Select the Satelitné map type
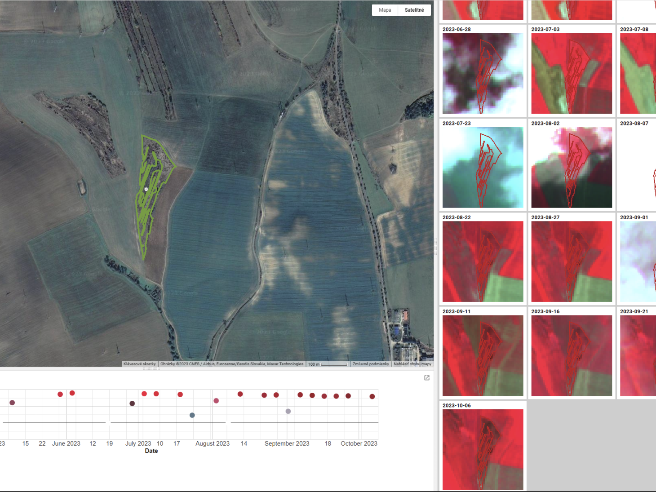Screen dimensions: 656x492 [414, 10]
